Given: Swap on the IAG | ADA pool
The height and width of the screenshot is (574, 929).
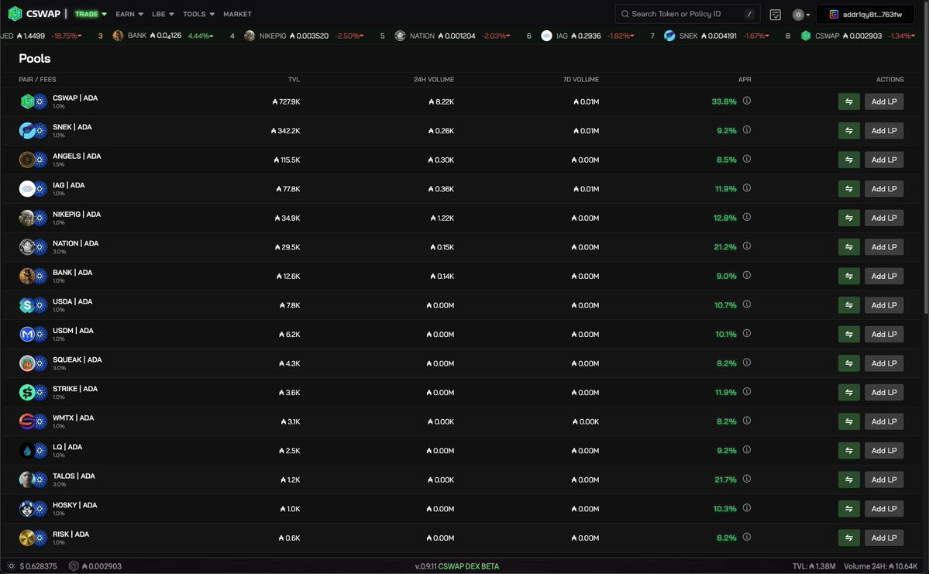Looking at the screenshot, I should [x=848, y=188].
